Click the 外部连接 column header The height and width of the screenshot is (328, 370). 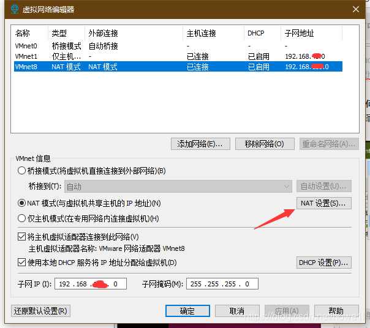[x=134, y=33]
